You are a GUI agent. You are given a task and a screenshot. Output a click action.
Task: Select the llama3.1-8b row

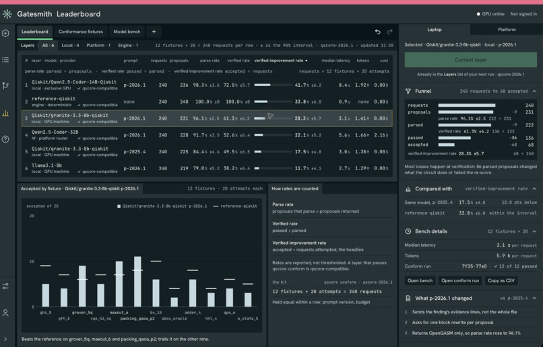coord(207,168)
